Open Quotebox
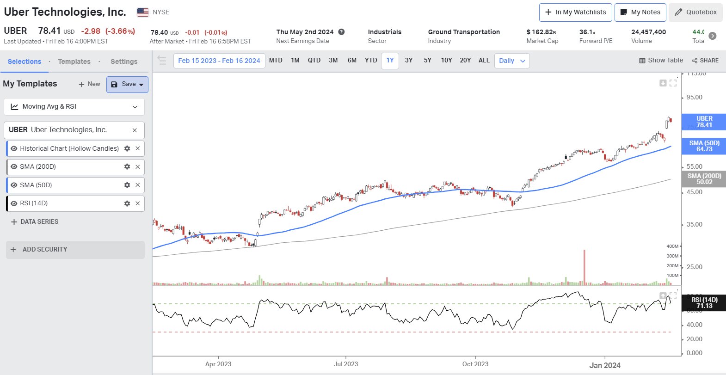 [695, 12]
